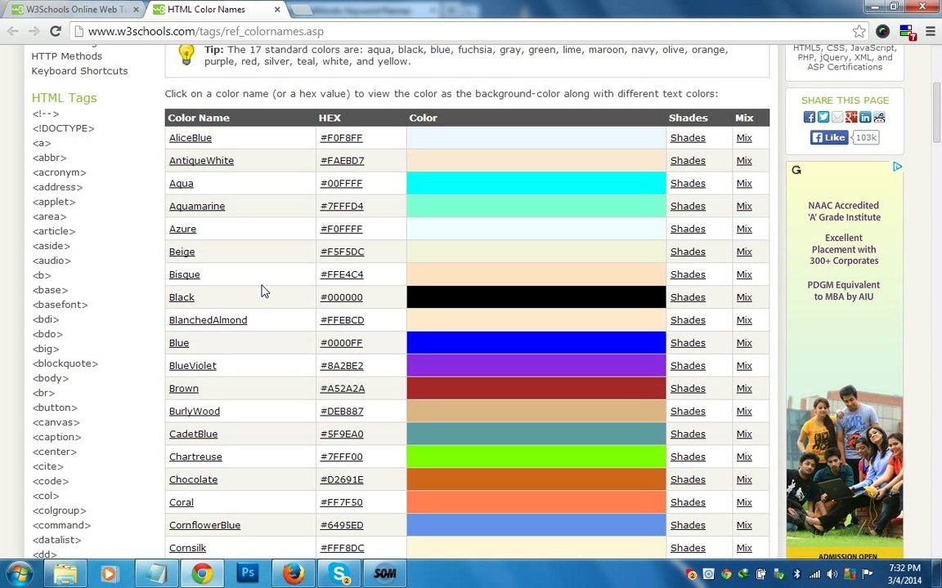Image resolution: width=942 pixels, height=588 pixels.
Task: Reload the page with the refresh icon
Action: (56, 31)
